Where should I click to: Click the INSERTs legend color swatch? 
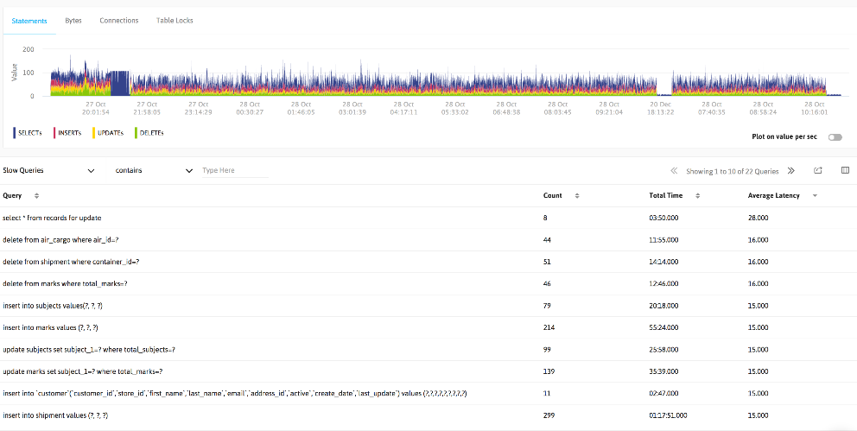click(x=54, y=133)
